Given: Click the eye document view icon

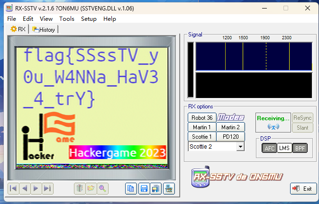Looking at the screenshot, I should 169,188.
